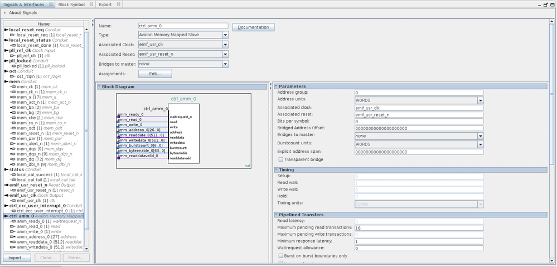The image size is (557, 267).
Task: Click the pll_ref_clk clock input interface icon
Action: pos(6,50)
